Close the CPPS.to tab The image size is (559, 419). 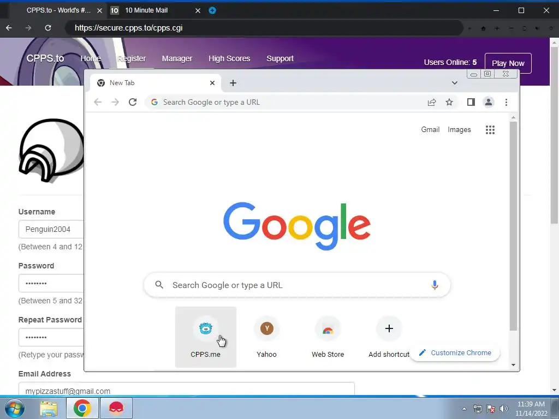point(99,11)
